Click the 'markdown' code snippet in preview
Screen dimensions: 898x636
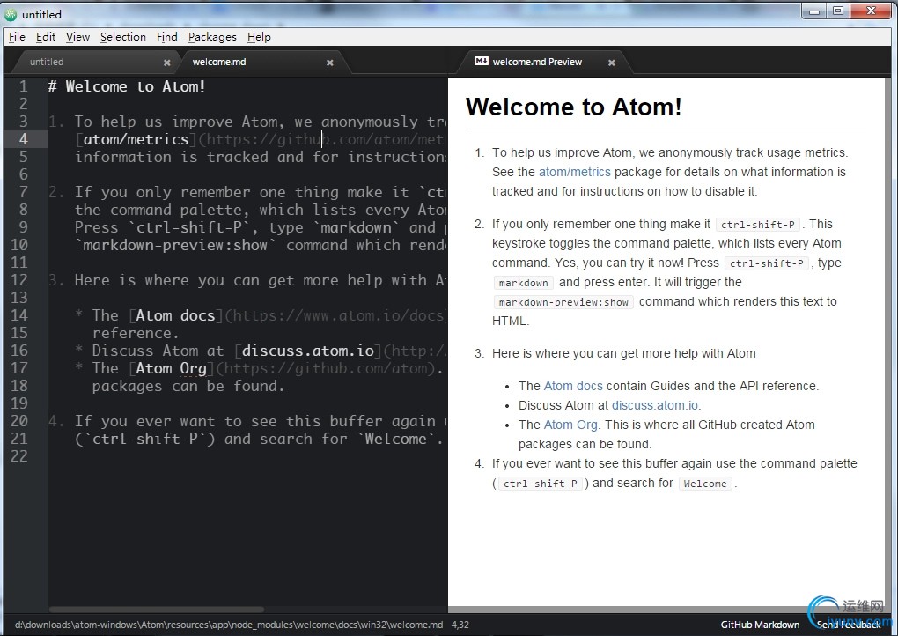tap(524, 283)
